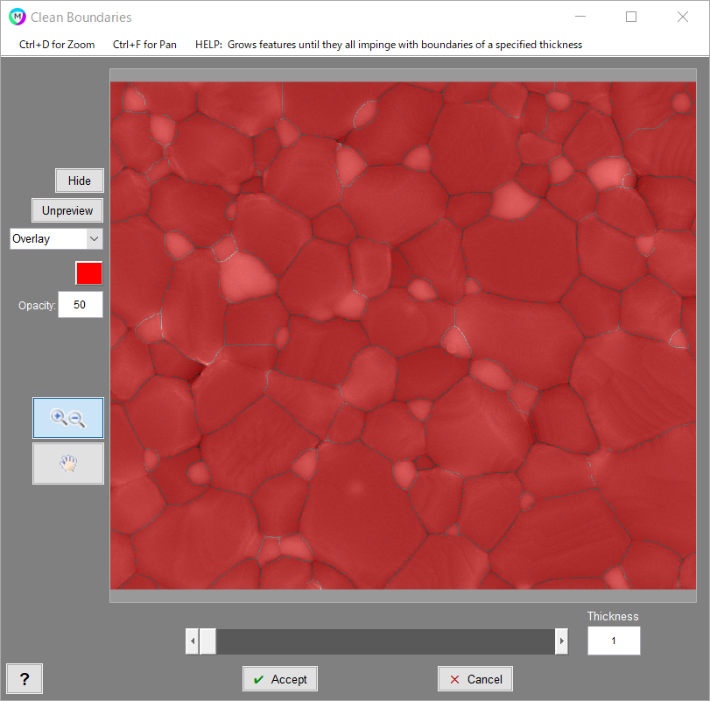710x701 pixels.
Task: Click the HELP description text
Action: click(x=389, y=45)
